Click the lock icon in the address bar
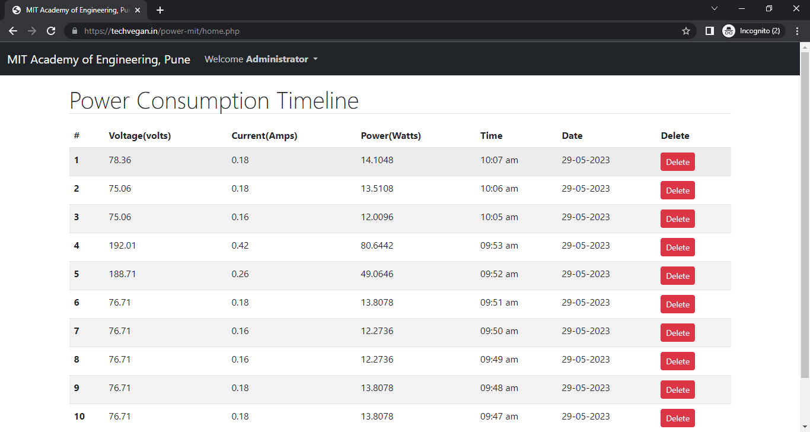810x432 pixels. click(75, 31)
